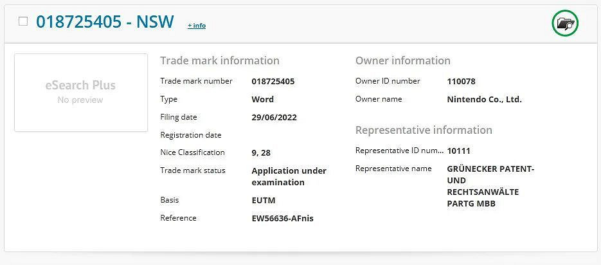
Task: Click the 'Representative information' heading
Action: pos(424,130)
